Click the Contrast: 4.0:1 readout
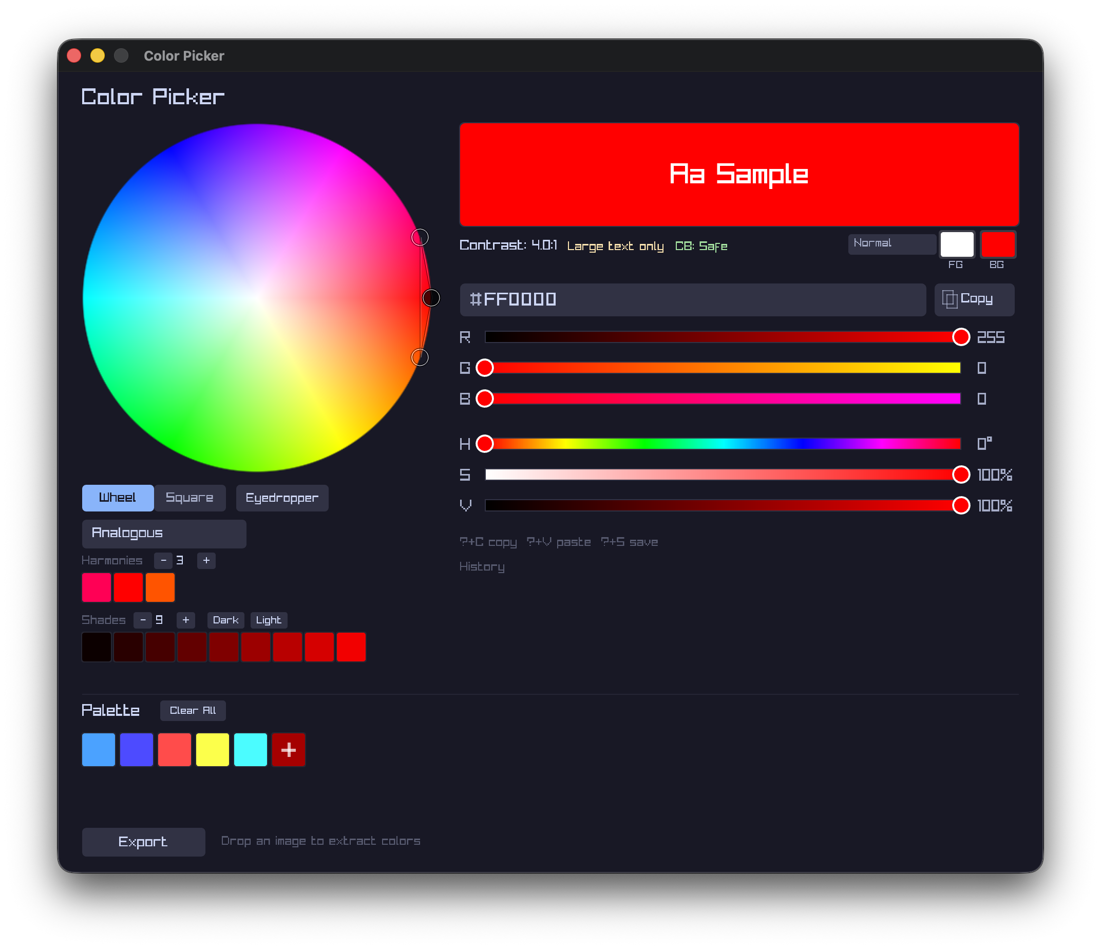 [x=508, y=245]
